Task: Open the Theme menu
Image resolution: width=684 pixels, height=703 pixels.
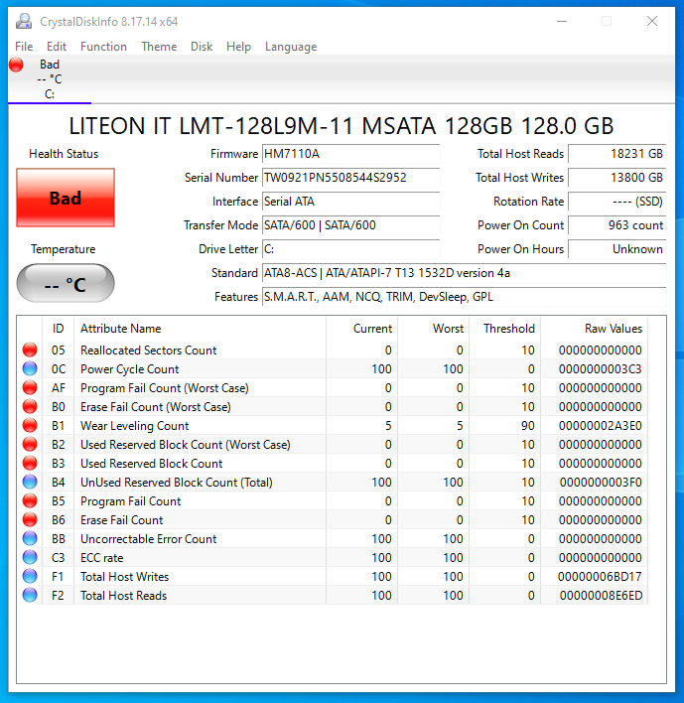Action: coord(159,47)
